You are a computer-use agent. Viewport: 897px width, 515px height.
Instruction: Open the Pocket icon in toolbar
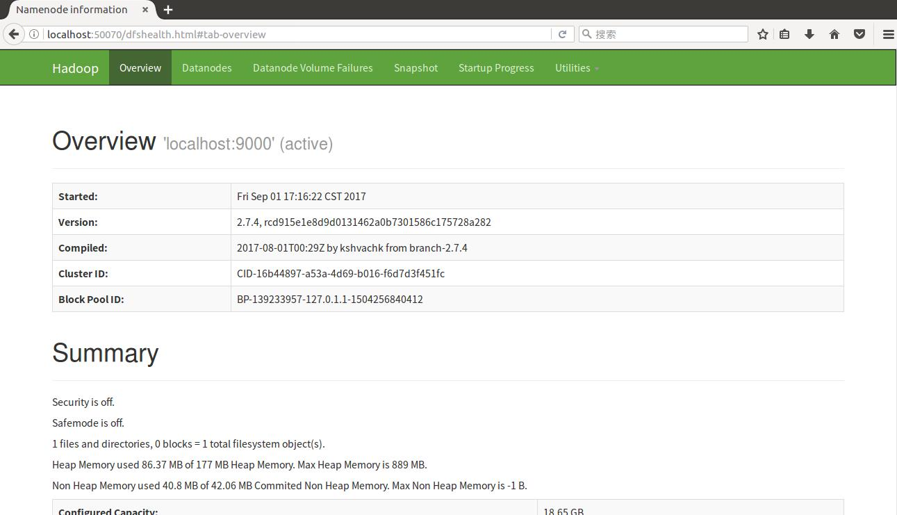coord(859,34)
